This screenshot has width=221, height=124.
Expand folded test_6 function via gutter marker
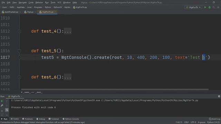[19, 77]
